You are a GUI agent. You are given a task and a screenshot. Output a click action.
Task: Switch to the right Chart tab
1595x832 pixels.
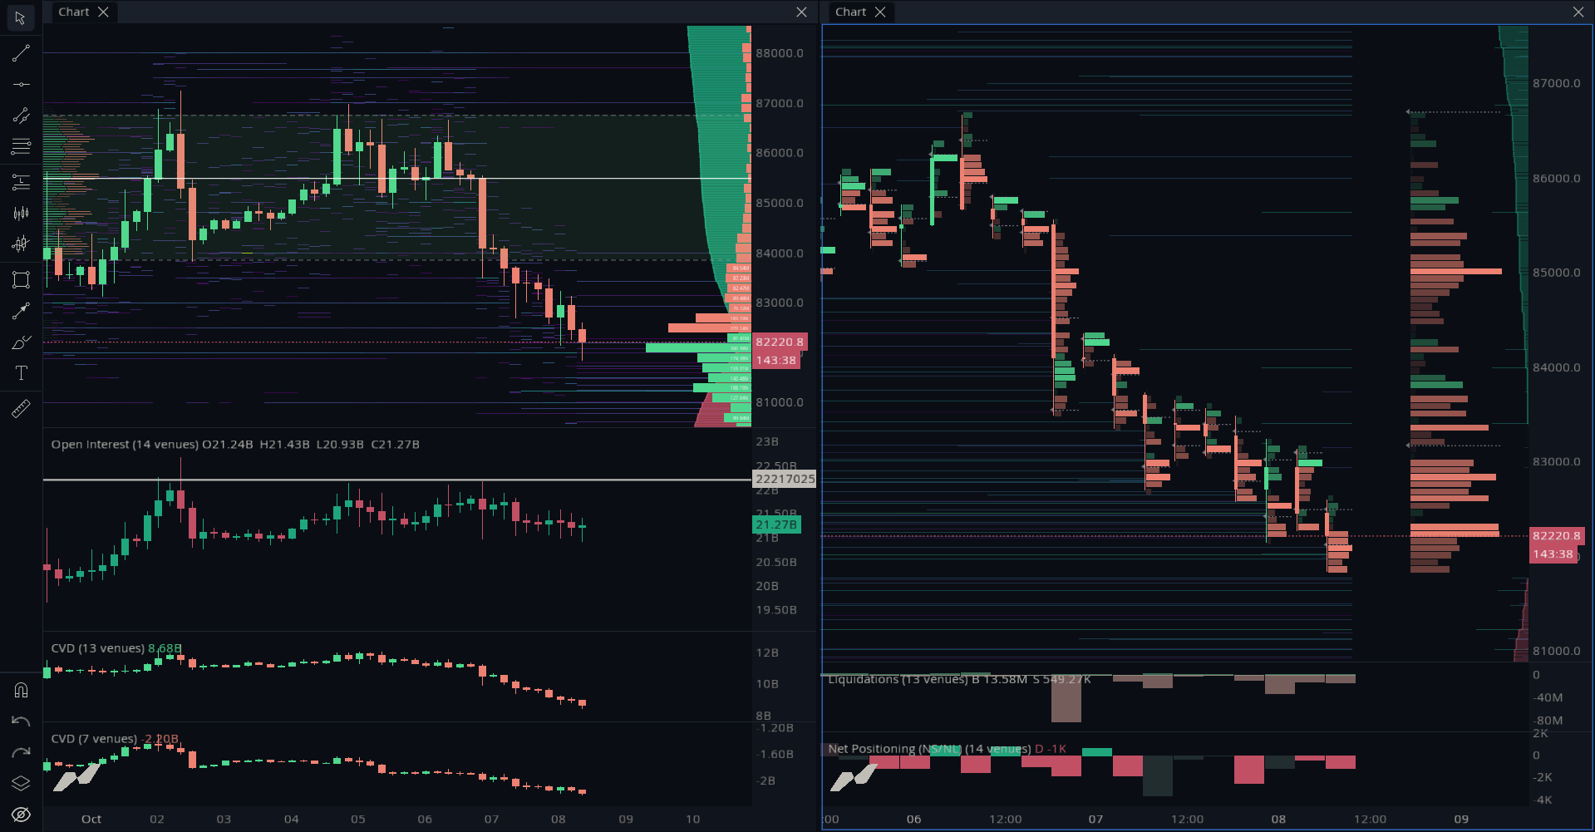click(850, 12)
